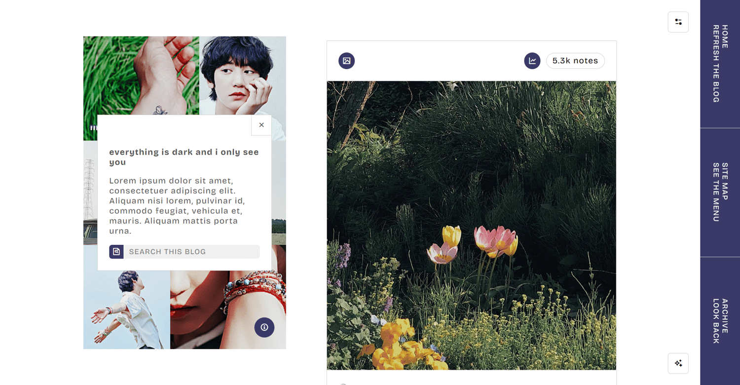Click the man with outstretched arms photo

(x=127, y=309)
